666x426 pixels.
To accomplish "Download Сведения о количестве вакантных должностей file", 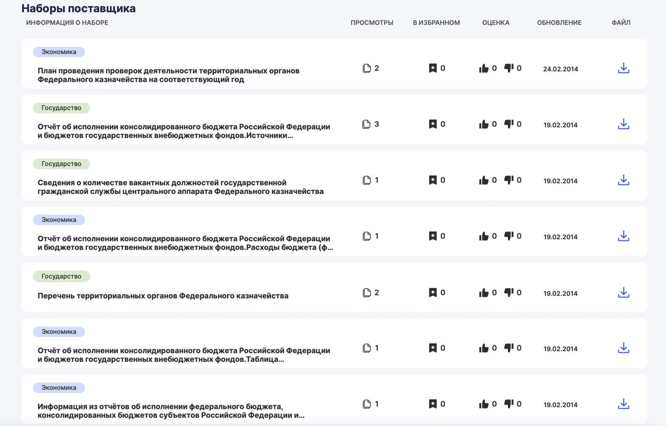I will (x=623, y=180).
